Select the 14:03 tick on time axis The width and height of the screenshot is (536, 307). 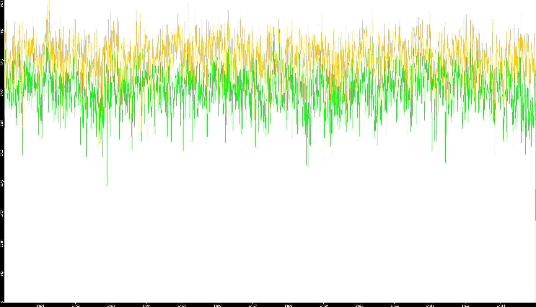pos(111,306)
